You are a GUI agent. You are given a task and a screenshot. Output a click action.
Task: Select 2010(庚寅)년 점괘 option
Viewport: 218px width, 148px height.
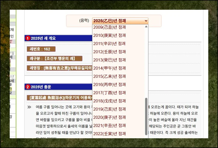(110, 35)
